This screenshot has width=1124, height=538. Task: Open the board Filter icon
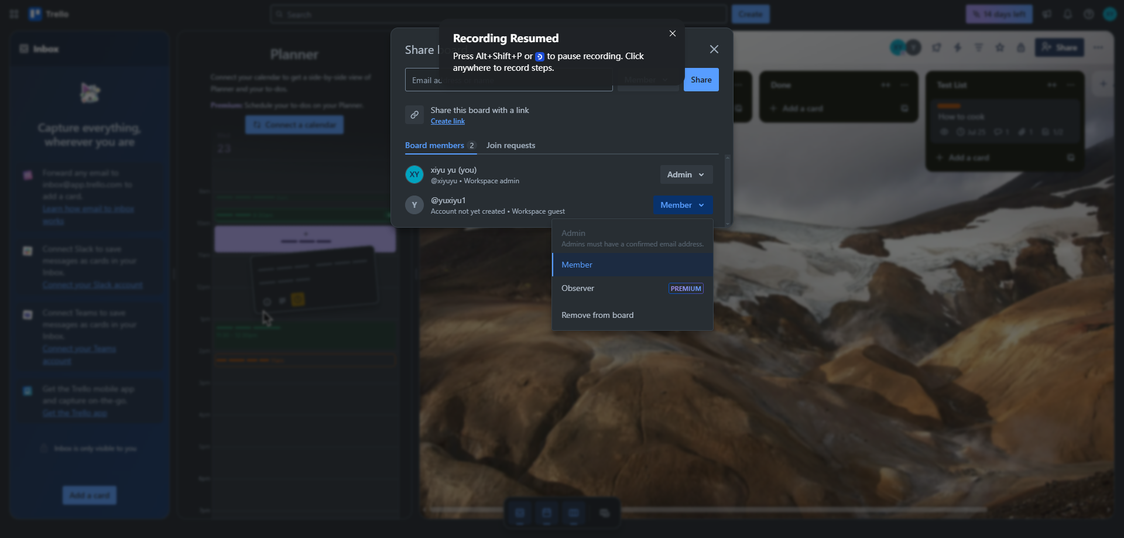point(979,47)
